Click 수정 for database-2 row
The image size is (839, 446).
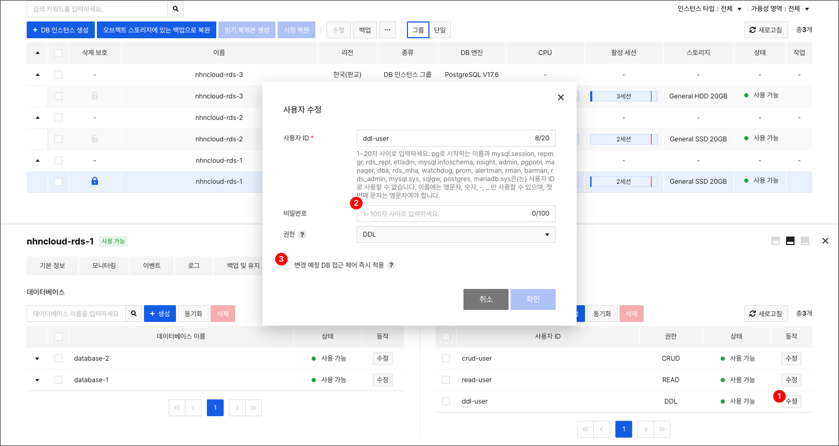click(383, 359)
